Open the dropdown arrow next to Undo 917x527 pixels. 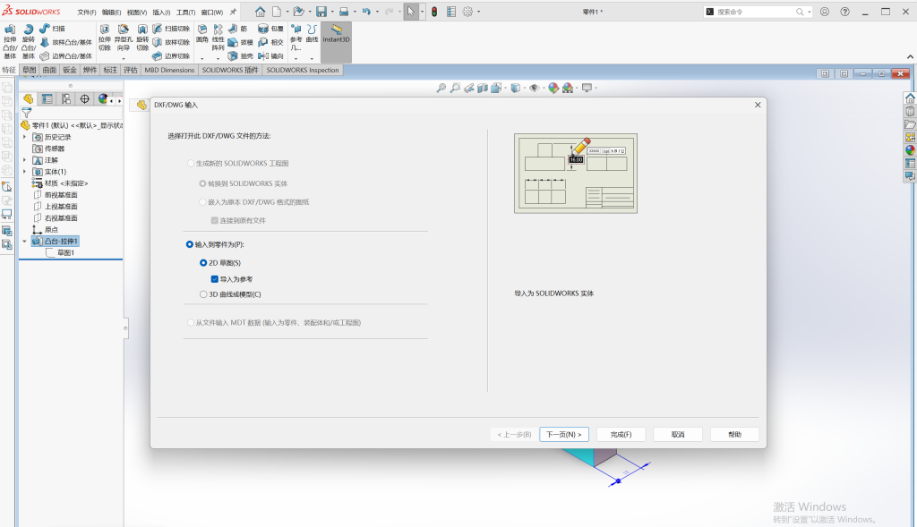click(x=377, y=12)
